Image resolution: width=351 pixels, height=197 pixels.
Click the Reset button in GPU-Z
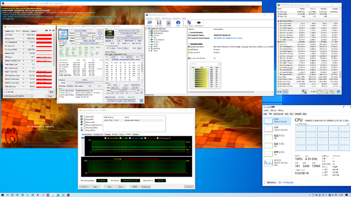tap(51, 92)
